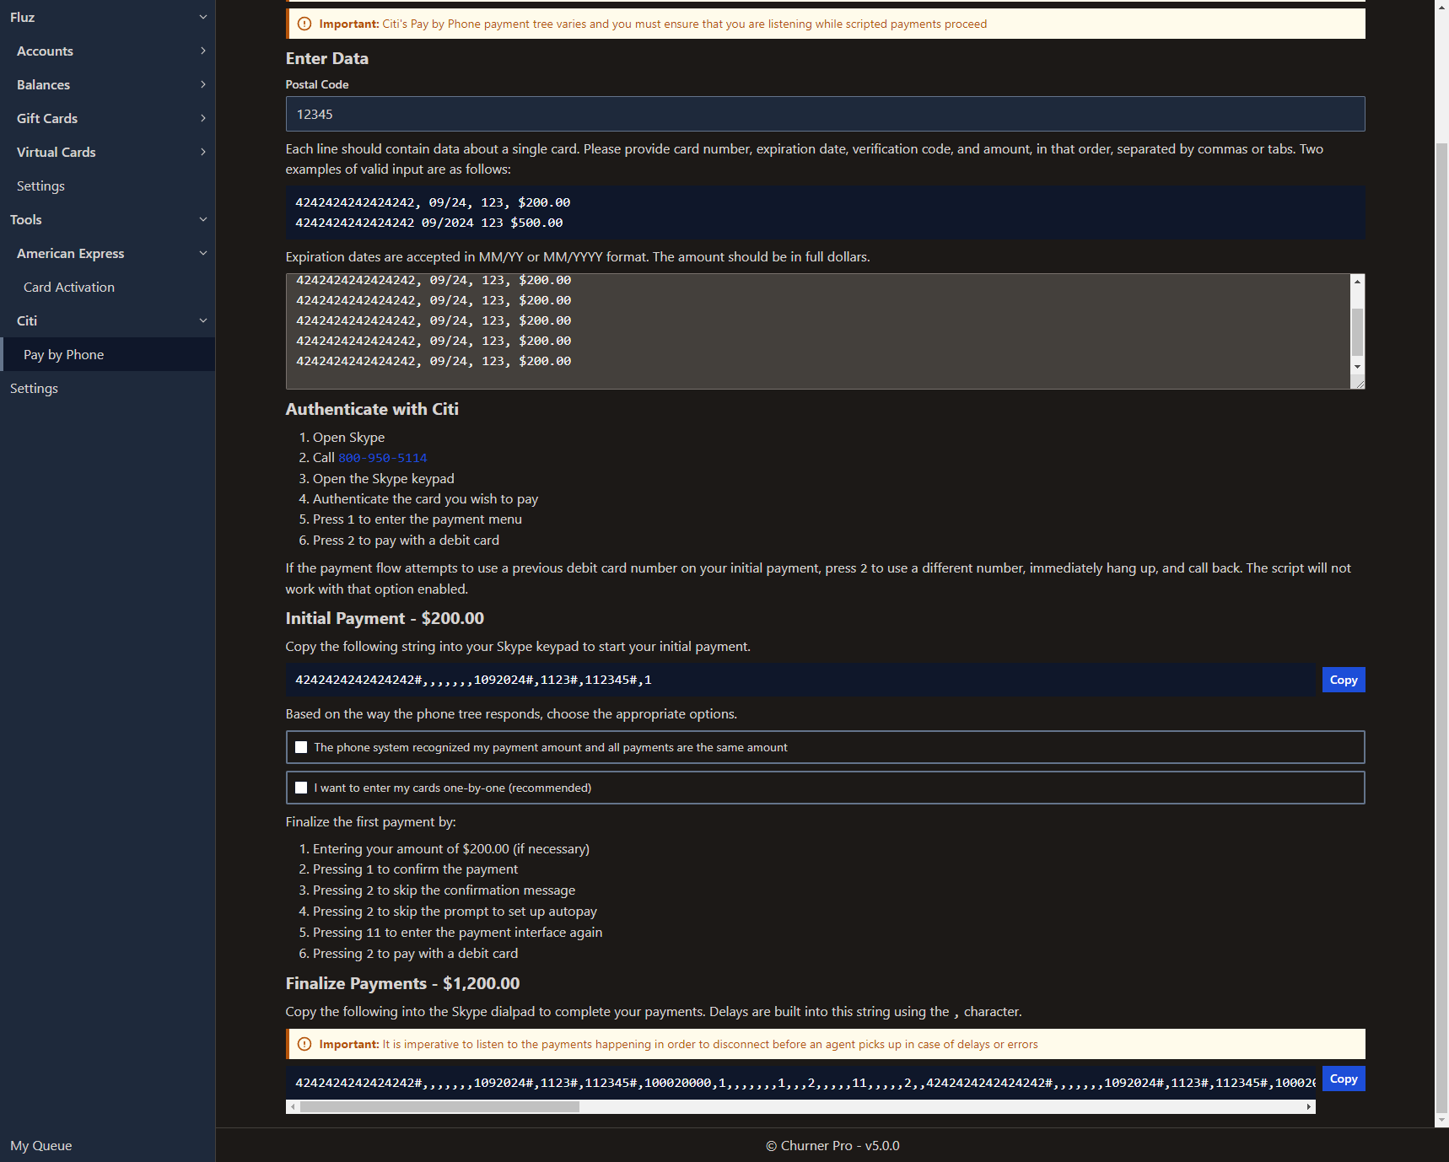1449x1162 pixels.
Task: Open Settings under Fluz section
Action: [x=40, y=186]
